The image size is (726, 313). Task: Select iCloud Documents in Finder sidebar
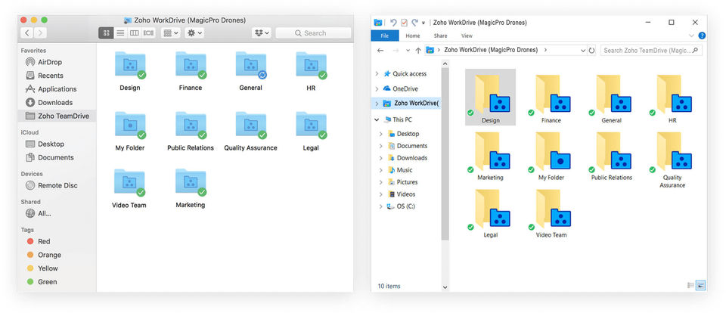(55, 157)
